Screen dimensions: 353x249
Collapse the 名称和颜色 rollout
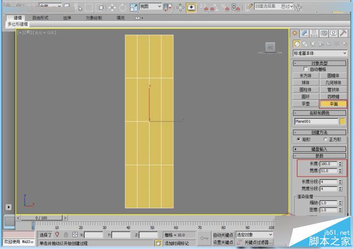tap(319, 113)
